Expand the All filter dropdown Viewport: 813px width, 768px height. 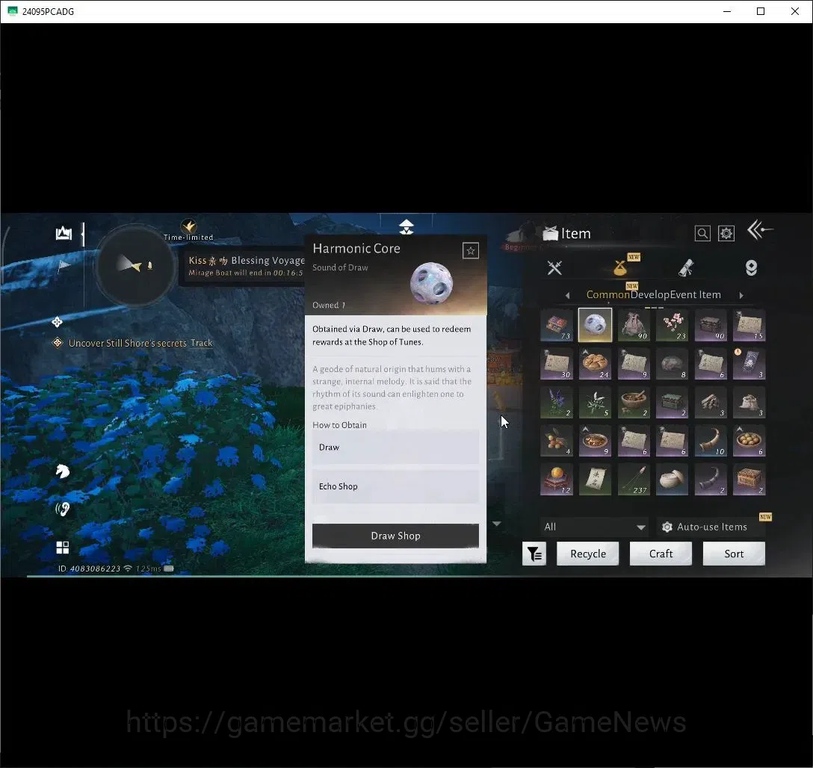594,527
